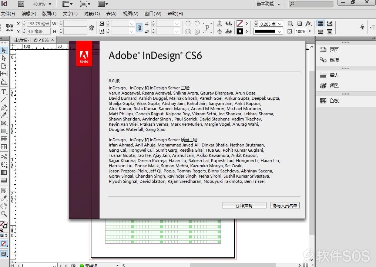Open workspace switcher 基本功能 dropdown

(x=268, y=4)
